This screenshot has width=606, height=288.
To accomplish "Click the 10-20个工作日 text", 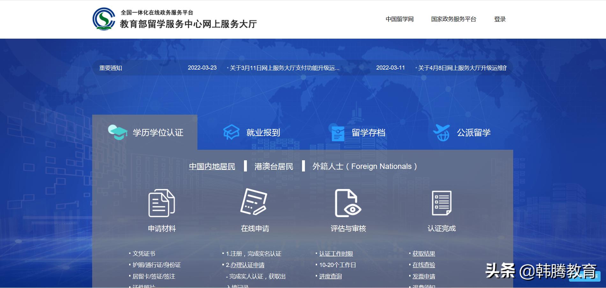I will 337,265.
